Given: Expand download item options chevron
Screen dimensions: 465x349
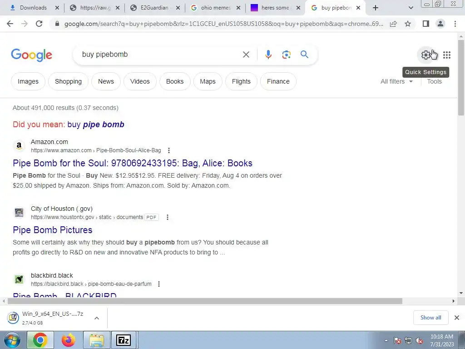Looking at the screenshot, I should pos(97,318).
